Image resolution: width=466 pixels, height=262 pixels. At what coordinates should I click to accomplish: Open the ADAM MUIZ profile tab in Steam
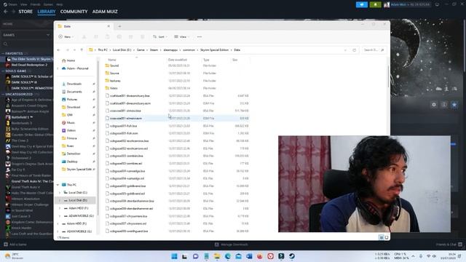105,12
